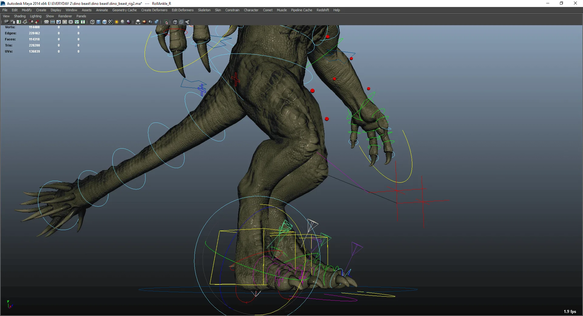Open the Skeleton menu
Viewport: 583px width, 316px height.
point(204,10)
